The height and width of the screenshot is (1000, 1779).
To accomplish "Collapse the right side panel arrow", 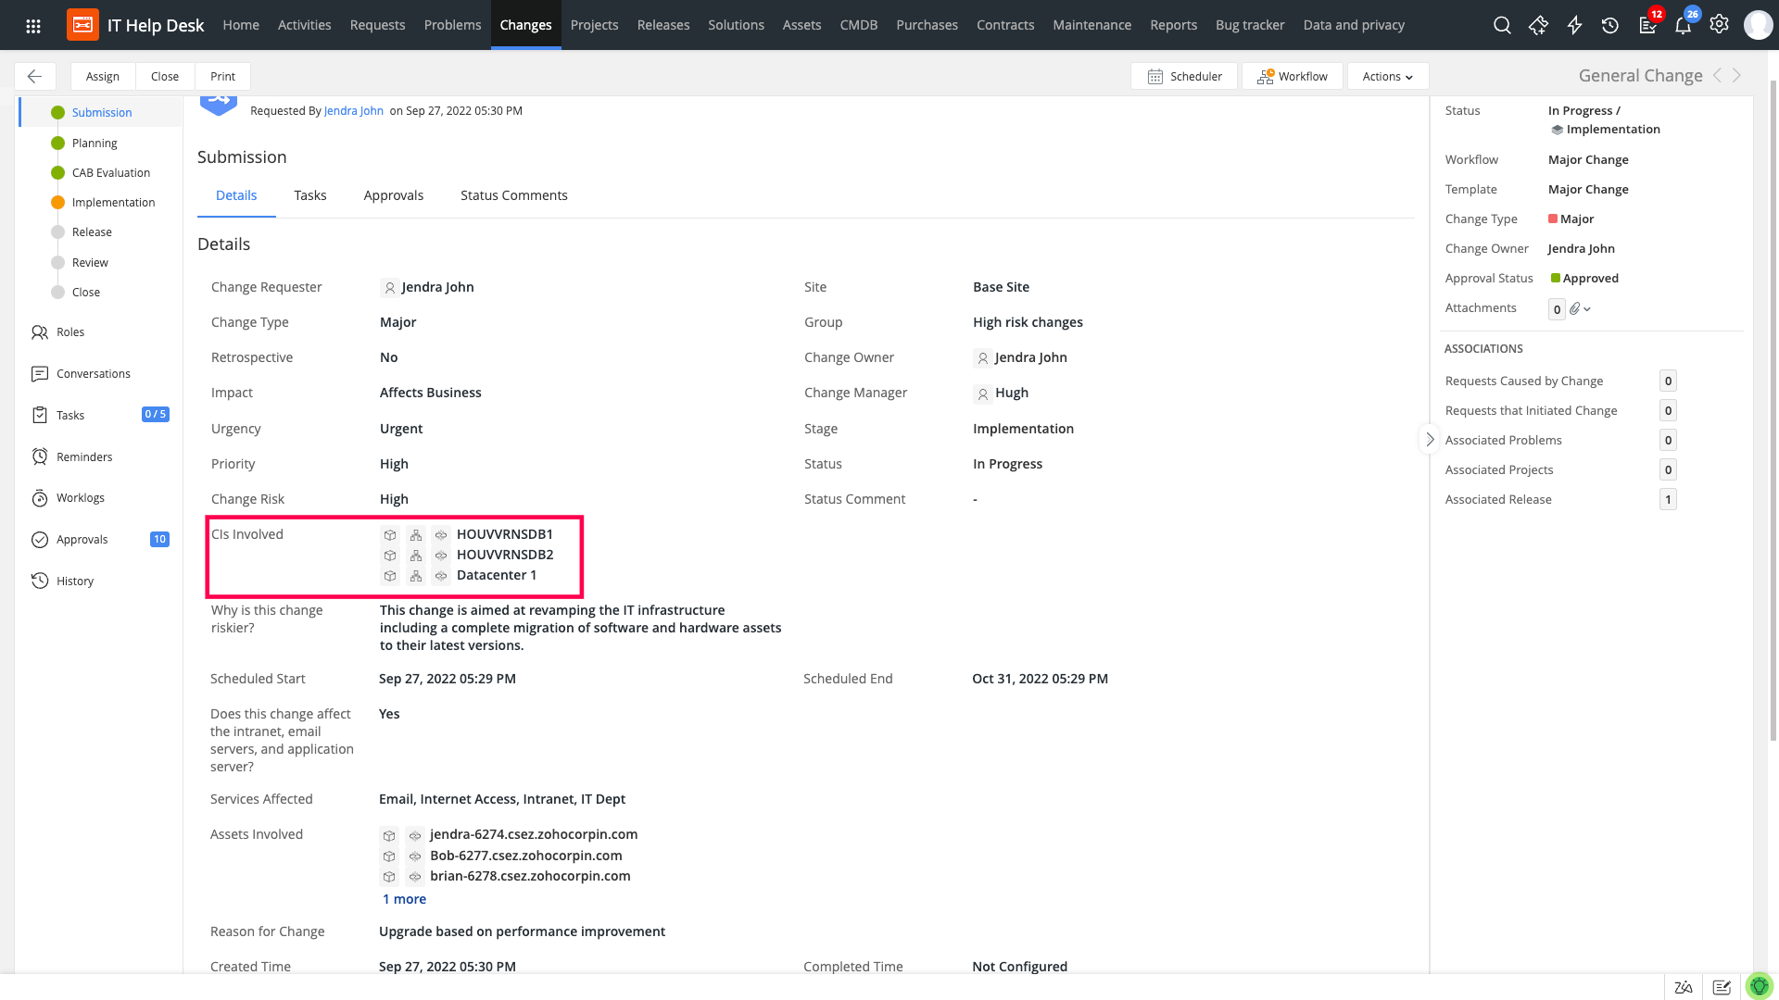I will (1430, 440).
